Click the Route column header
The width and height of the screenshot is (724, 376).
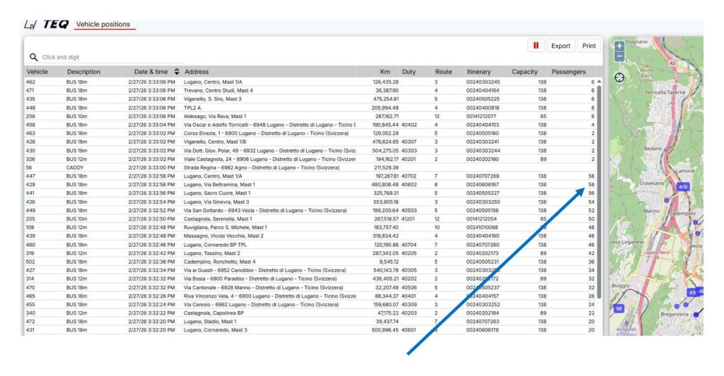443,71
